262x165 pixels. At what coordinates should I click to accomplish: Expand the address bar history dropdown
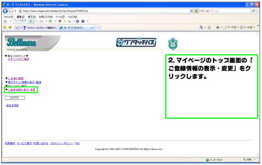[x=191, y=11]
